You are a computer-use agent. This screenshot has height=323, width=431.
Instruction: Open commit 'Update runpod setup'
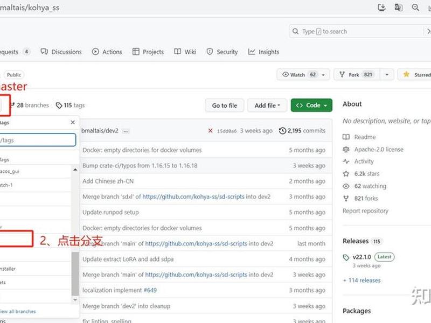pyautogui.click(x=110, y=212)
